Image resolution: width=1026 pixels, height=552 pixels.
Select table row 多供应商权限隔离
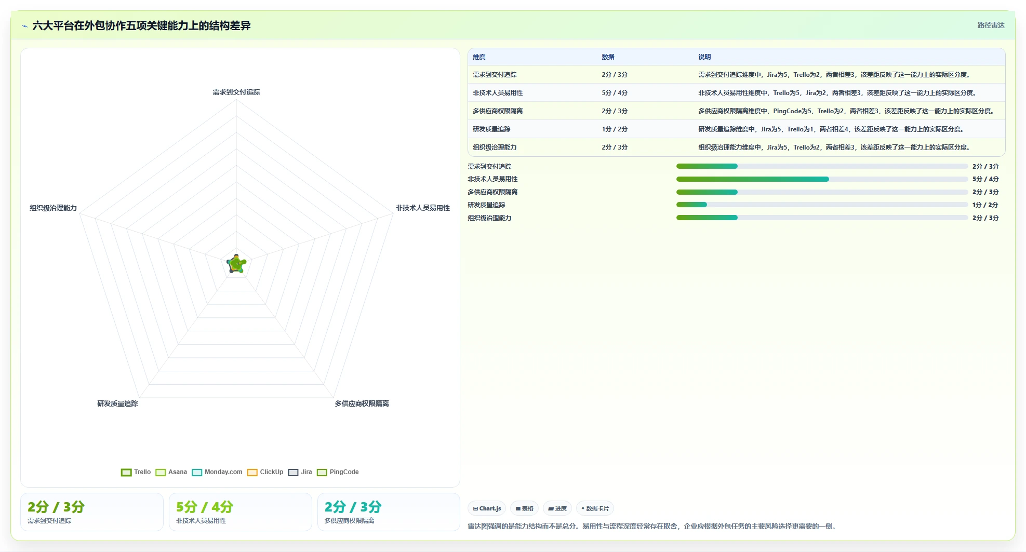click(x=736, y=111)
